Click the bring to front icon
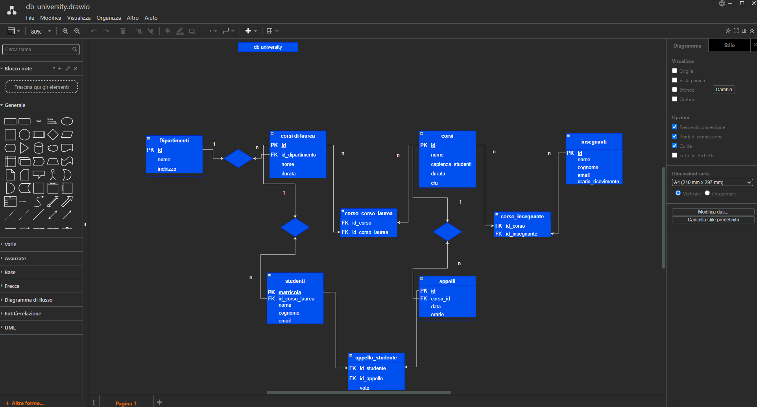Screen dimensions: 757x407 click(x=139, y=31)
